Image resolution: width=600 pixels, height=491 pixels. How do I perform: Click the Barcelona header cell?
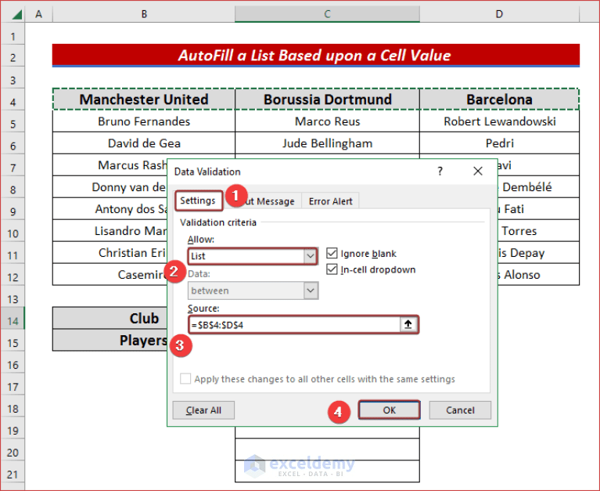pos(499,99)
